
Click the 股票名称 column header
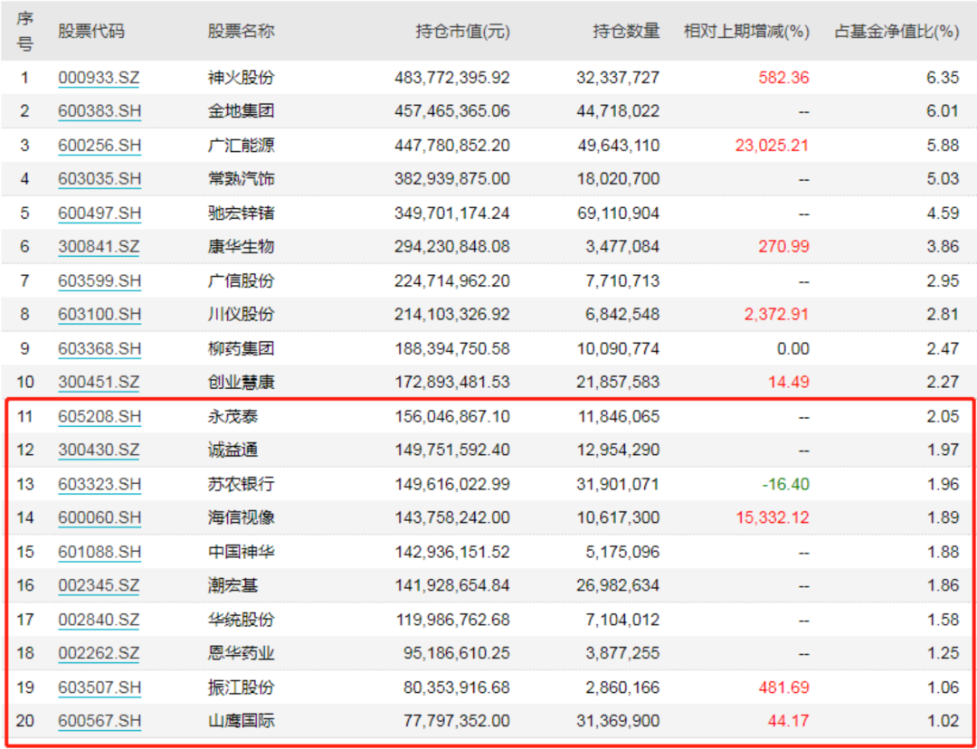point(241,32)
